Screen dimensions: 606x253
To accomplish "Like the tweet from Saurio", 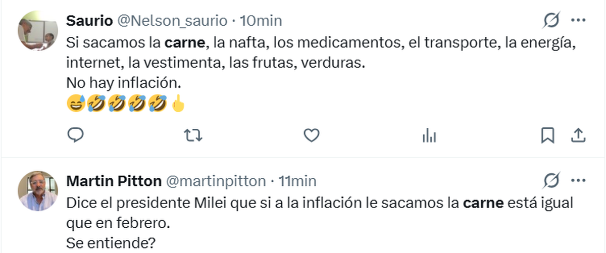I will point(312,135).
